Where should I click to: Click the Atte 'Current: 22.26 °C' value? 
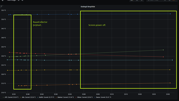30,97
